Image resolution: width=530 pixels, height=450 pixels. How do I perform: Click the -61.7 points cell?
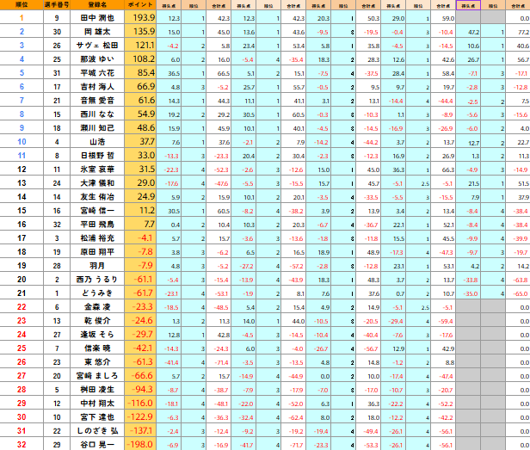(140, 293)
